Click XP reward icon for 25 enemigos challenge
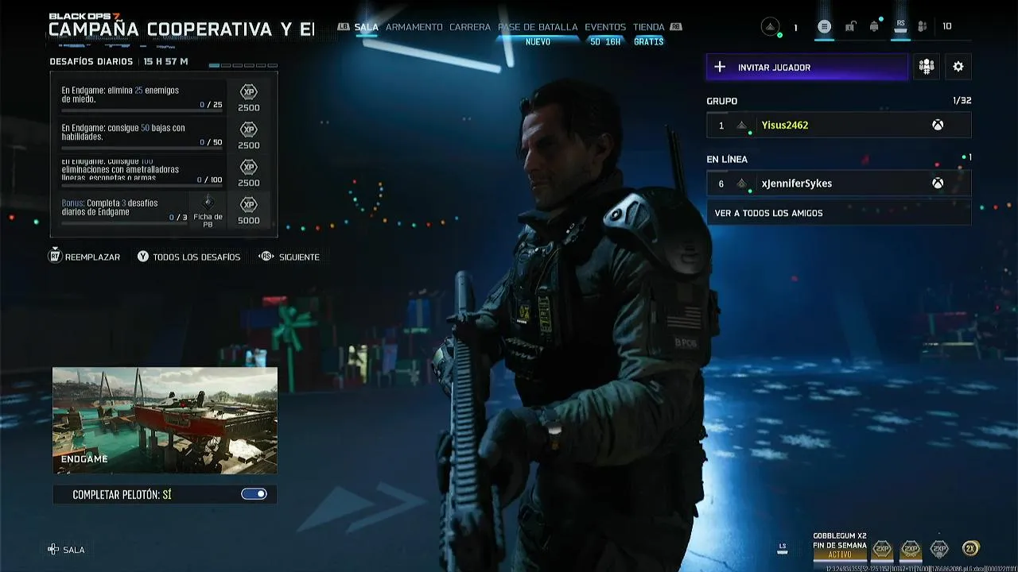Image resolution: width=1018 pixels, height=572 pixels. pos(249,91)
